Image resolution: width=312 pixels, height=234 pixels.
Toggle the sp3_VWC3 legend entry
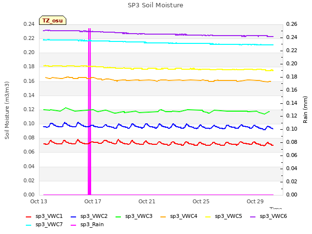(x=134, y=216)
